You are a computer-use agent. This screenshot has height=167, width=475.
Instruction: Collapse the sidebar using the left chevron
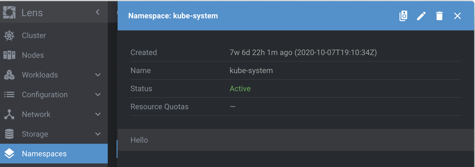[x=98, y=12]
